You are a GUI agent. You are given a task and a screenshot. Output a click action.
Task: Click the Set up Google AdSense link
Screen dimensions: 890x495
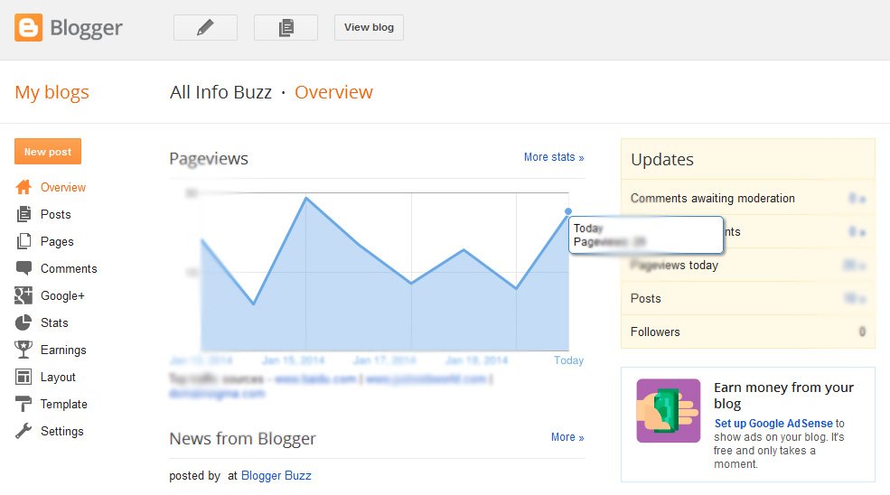(x=773, y=423)
